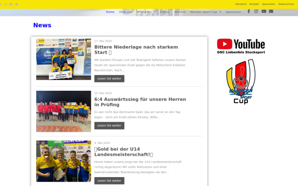The image size is (298, 186).
Task: Click YouTube icon in yellow top bar
Action: point(11,4)
